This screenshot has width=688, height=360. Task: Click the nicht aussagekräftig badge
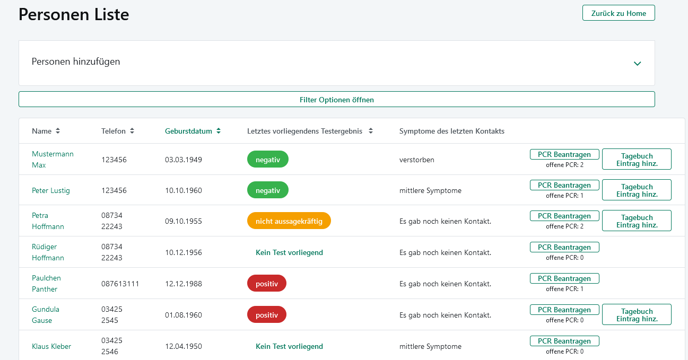(x=289, y=221)
